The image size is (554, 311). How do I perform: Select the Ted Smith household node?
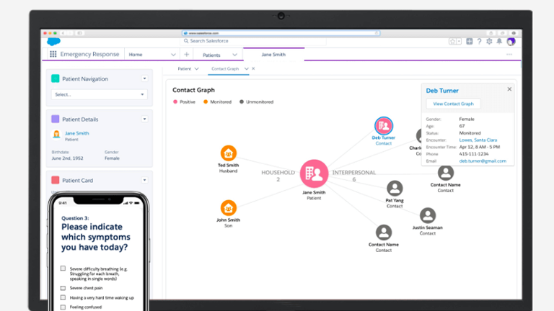click(x=229, y=153)
